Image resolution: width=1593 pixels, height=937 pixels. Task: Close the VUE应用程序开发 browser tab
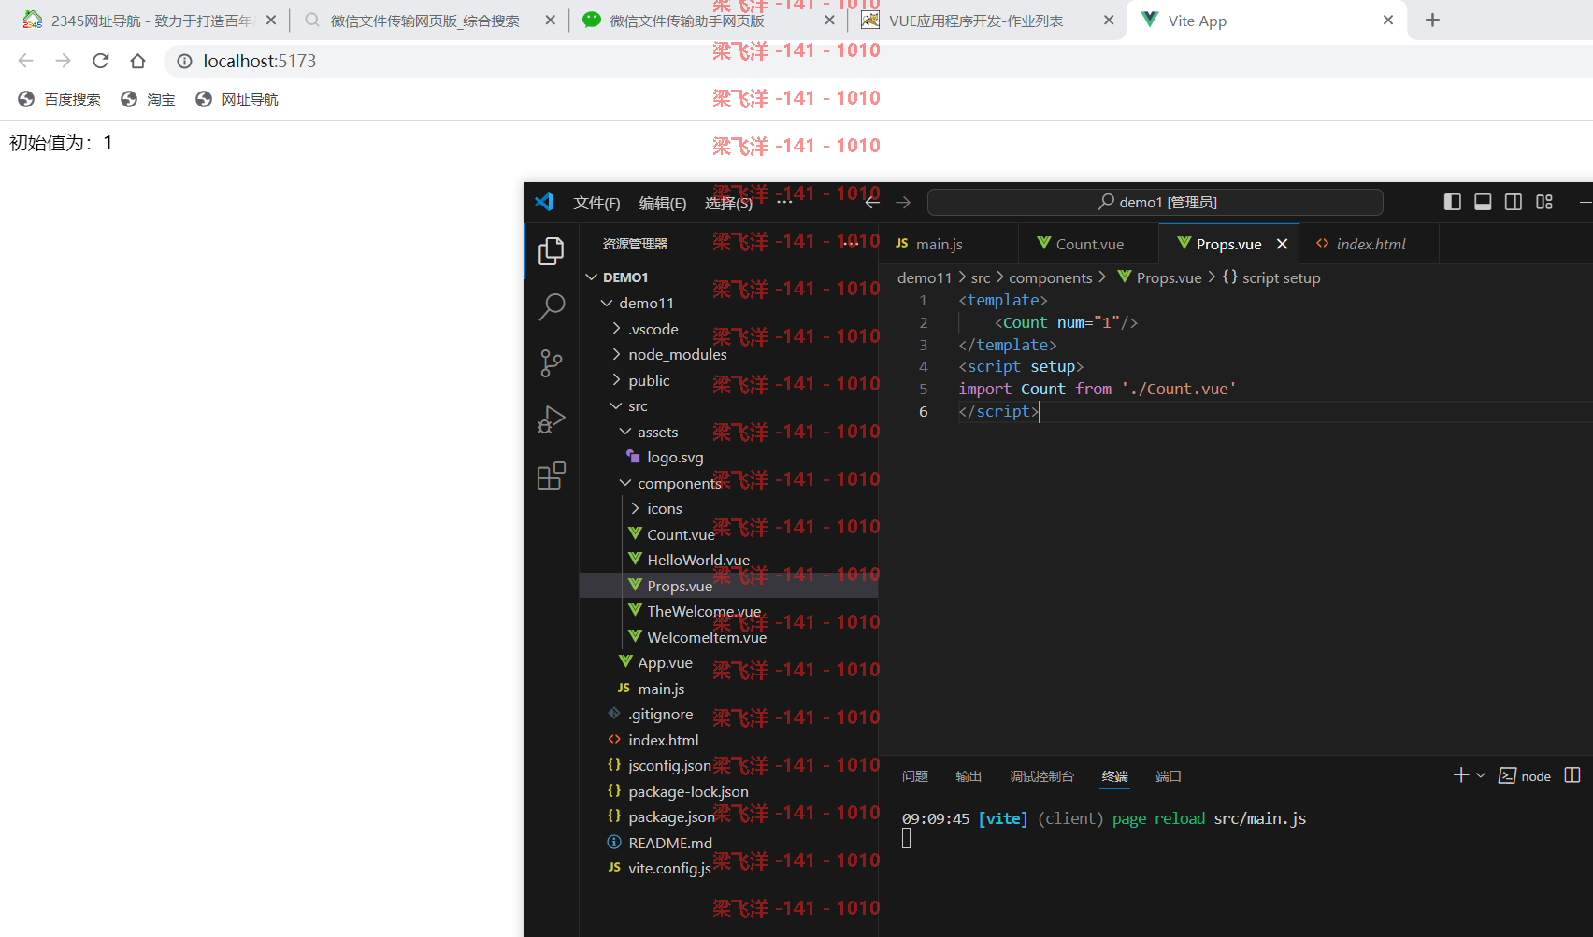[x=1109, y=20]
